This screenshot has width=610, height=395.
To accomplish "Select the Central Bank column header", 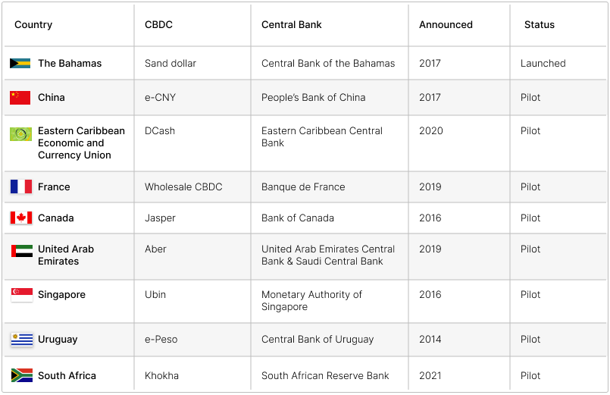I will pos(292,24).
